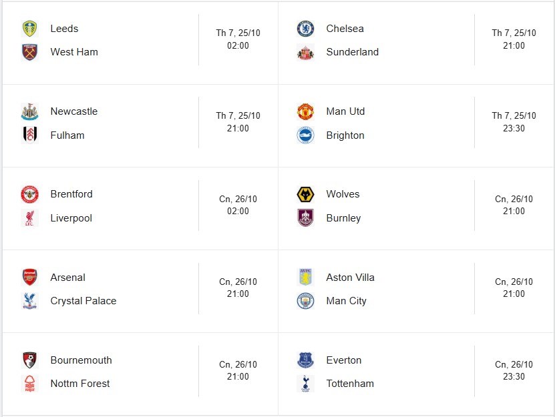Click the Tottenham club crest

pos(305,384)
